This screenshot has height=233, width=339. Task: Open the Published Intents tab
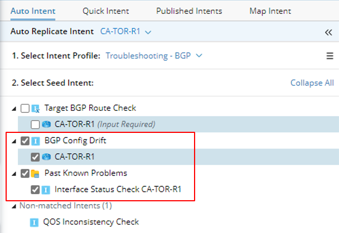coord(189,11)
